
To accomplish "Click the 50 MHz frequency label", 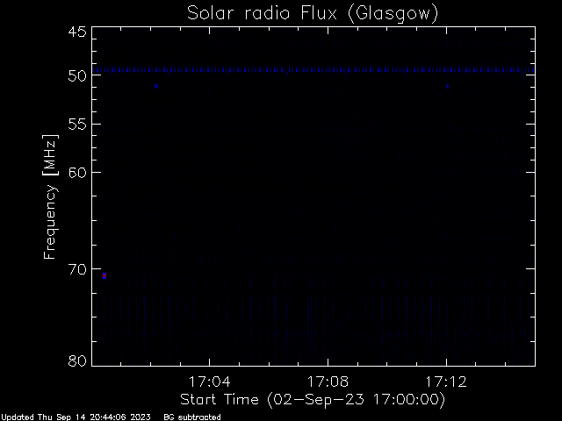I will pyautogui.click(x=77, y=75).
